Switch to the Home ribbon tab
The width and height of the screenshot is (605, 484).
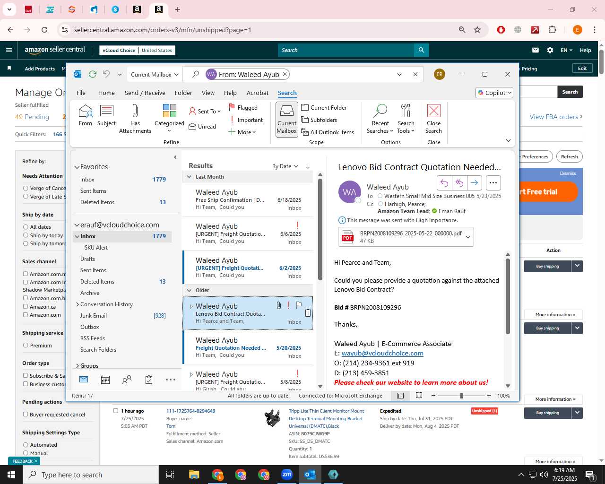[x=106, y=93]
